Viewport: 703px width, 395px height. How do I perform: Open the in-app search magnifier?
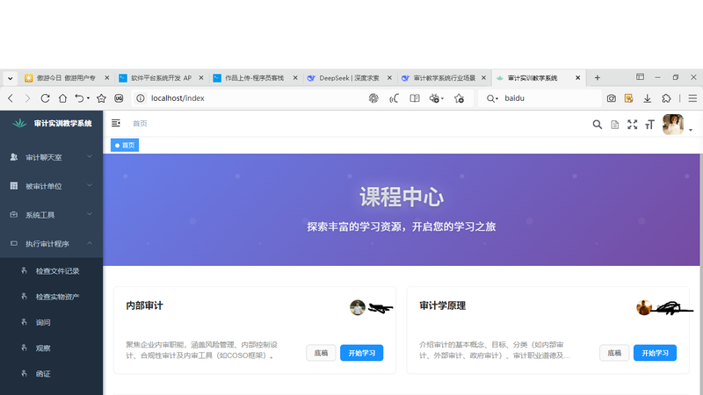tap(598, 125)
